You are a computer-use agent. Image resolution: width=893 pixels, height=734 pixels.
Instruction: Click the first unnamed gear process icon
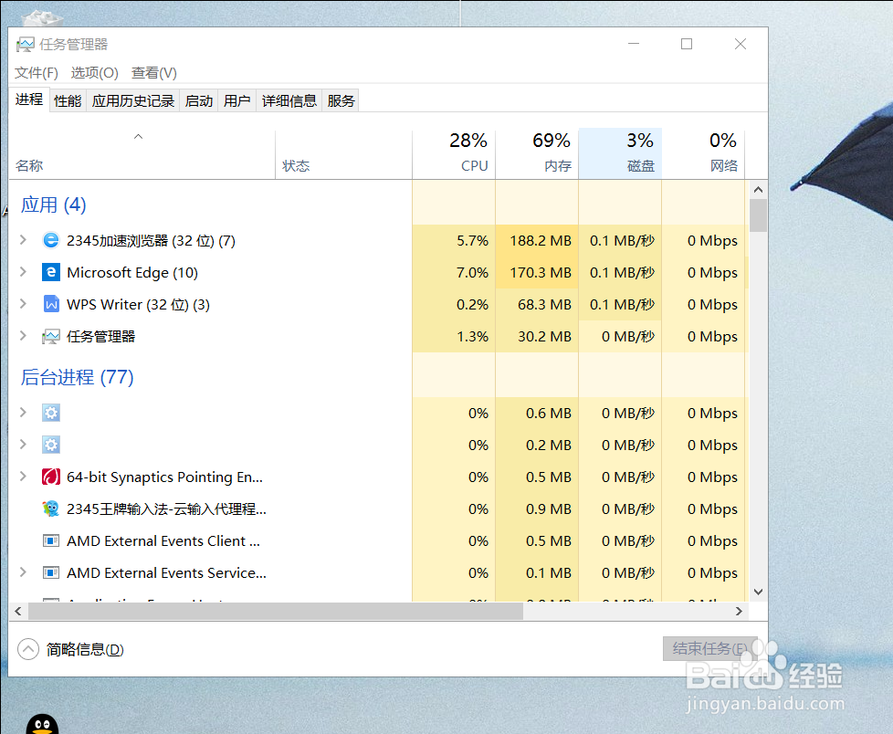tap(51, 413)
